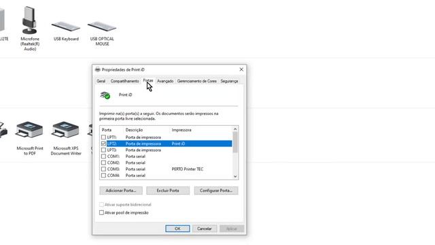Screen dimensions: 435x245
Task: Select the USB OPTICAL MOUSE device icon
Action: (x=102, y=27)
